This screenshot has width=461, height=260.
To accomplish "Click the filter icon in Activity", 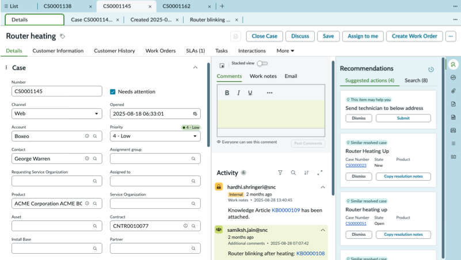I will click(x=280, y=173).
